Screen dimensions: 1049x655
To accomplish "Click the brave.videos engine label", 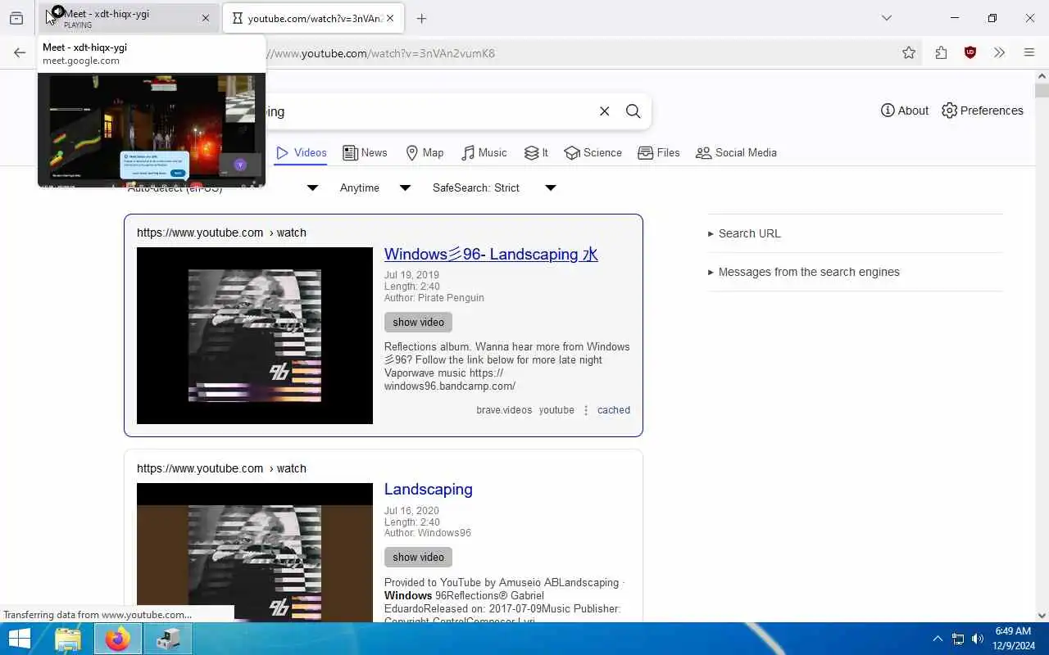I will [x=504, y=410].
